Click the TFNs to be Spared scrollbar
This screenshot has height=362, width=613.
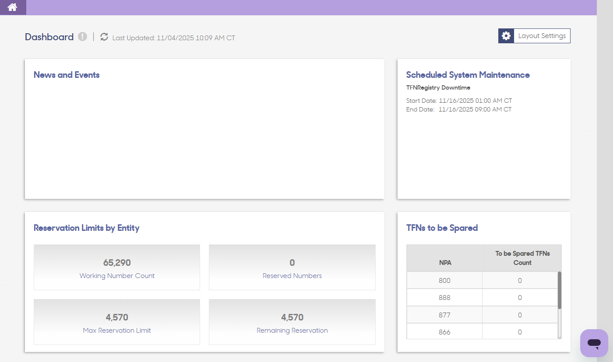(x=560, y=290)
